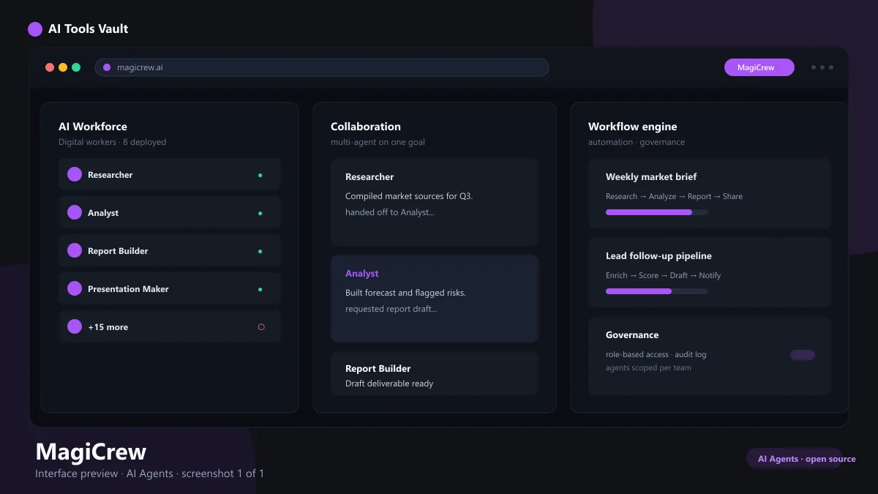Click the Collaboration panel heading
878x494 pixels.
366,127
